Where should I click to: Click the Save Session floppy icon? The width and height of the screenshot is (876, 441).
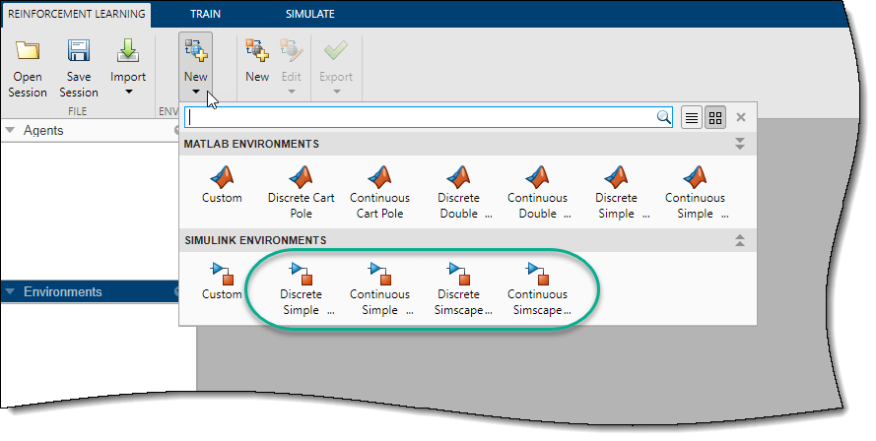click(x=79, y=50)
